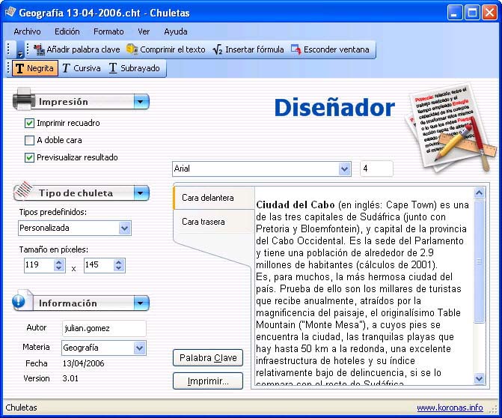This screenshot has width=502, height=418.
Task: Open the toolbar options handle arrow
Action: 20,50
